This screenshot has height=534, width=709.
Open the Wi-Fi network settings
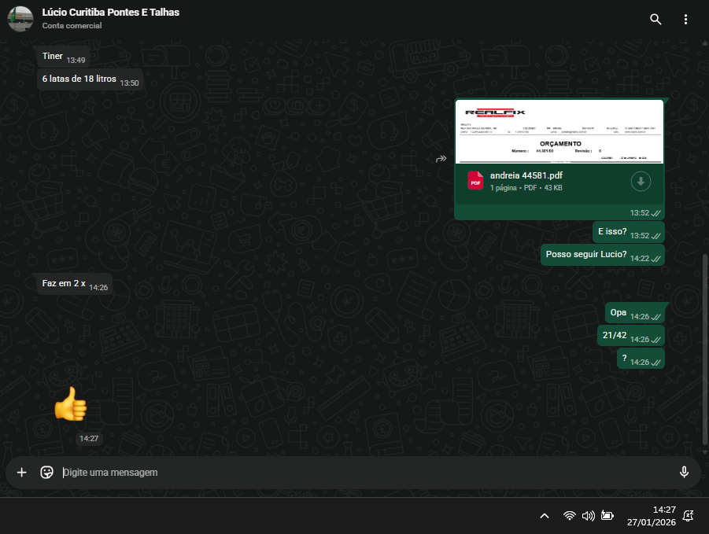click(x=569, y=516)
